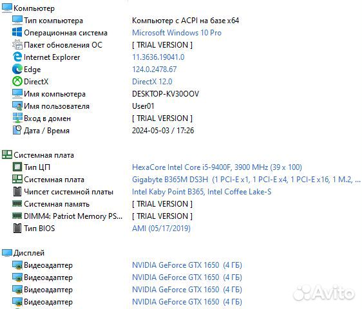Click the Internet Explorer icon
The height and width of the screenshot is (309, 362).
(x=17, y=57)
